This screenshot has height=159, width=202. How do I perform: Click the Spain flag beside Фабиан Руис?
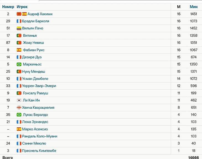[x=19, y=50]
